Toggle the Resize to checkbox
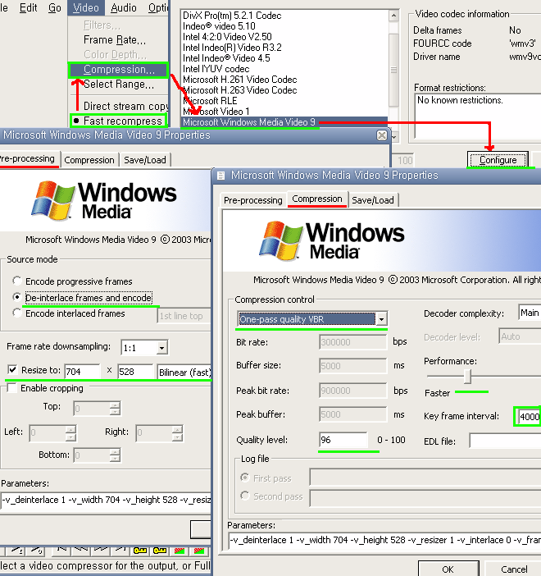Image resolution: width=541 pixels, height=576 pixels. tap(12, 369)
